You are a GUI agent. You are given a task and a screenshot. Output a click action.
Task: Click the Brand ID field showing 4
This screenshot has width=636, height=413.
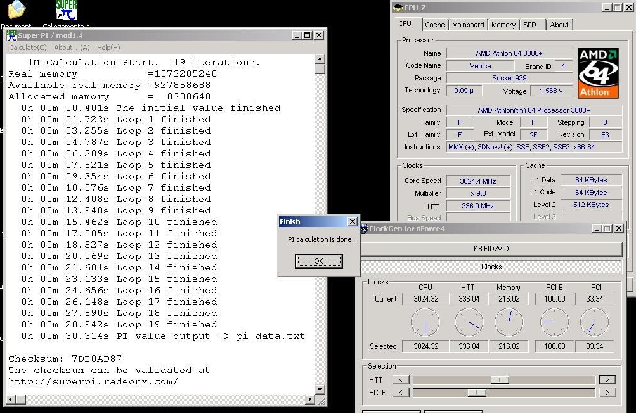tap(563, 66)
